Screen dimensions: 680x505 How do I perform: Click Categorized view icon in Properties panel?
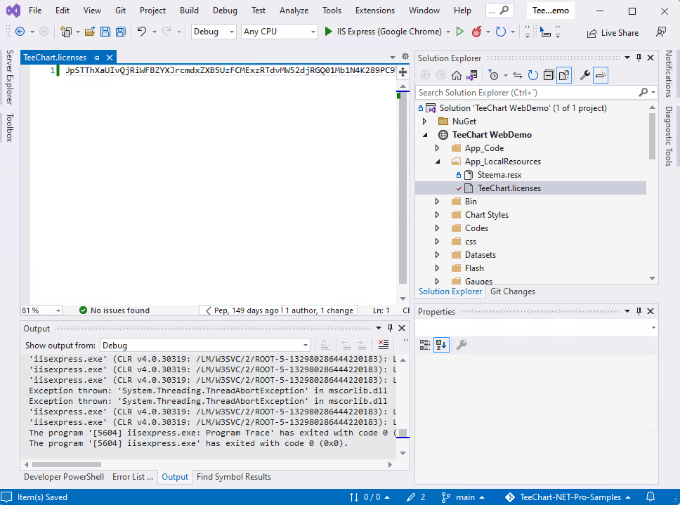(425, 345)
